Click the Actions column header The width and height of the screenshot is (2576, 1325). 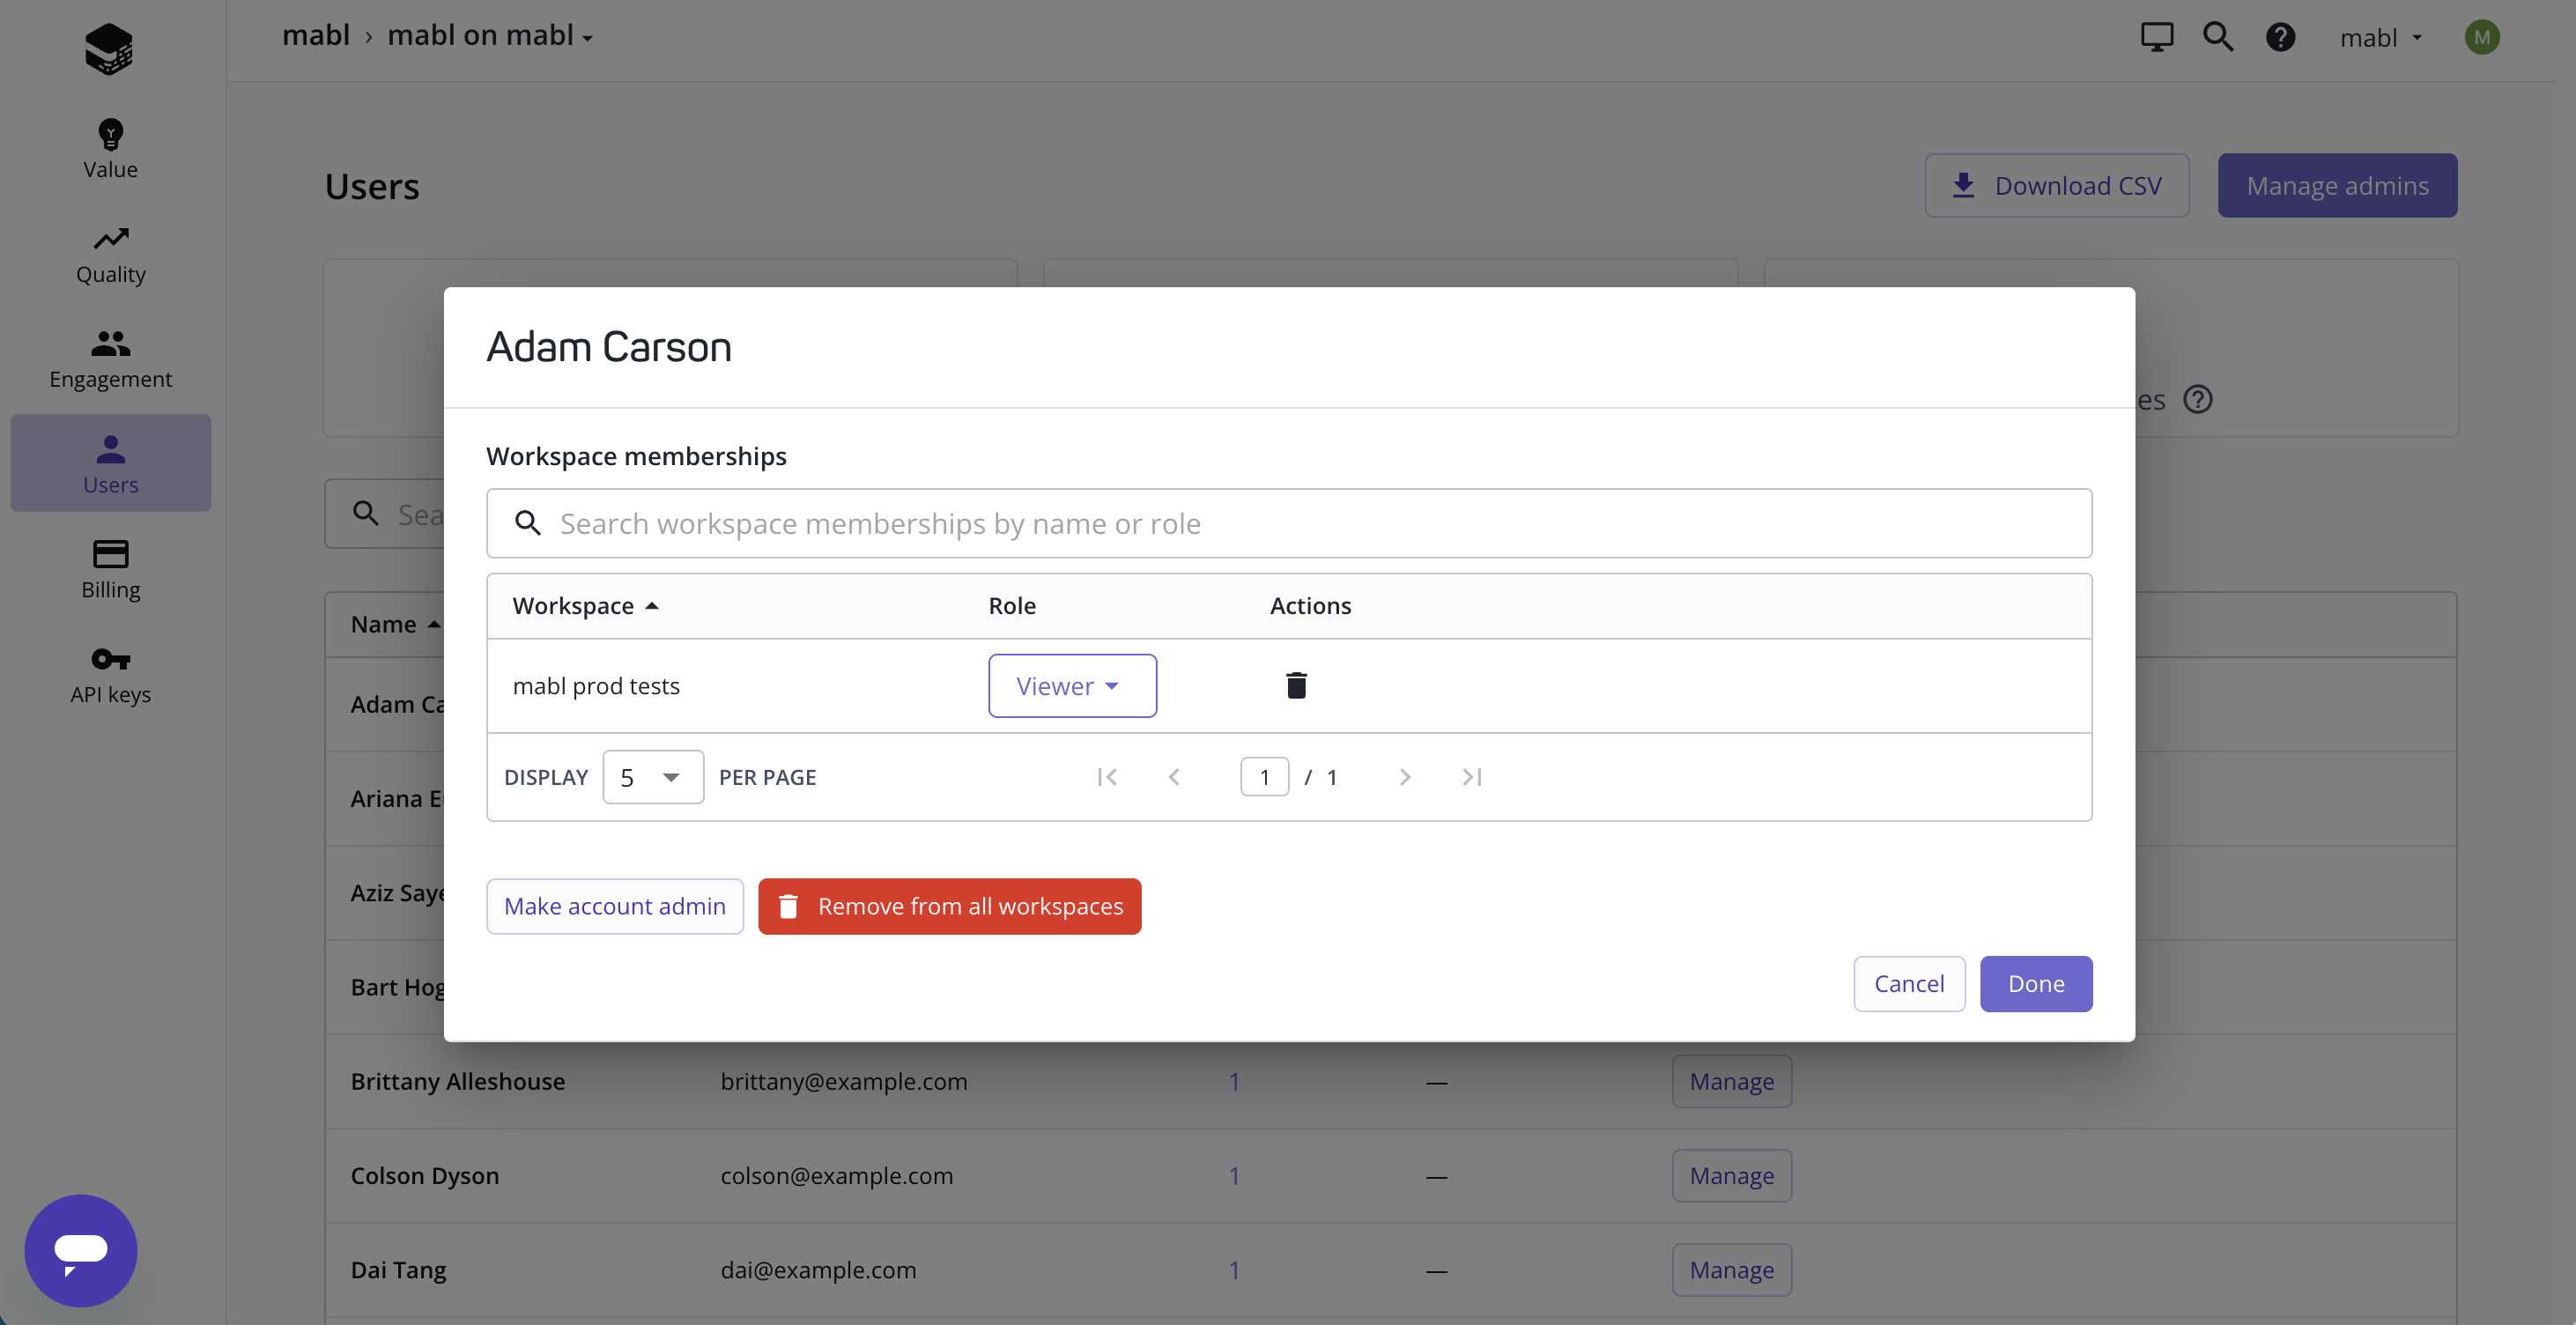coord(1310,605)
